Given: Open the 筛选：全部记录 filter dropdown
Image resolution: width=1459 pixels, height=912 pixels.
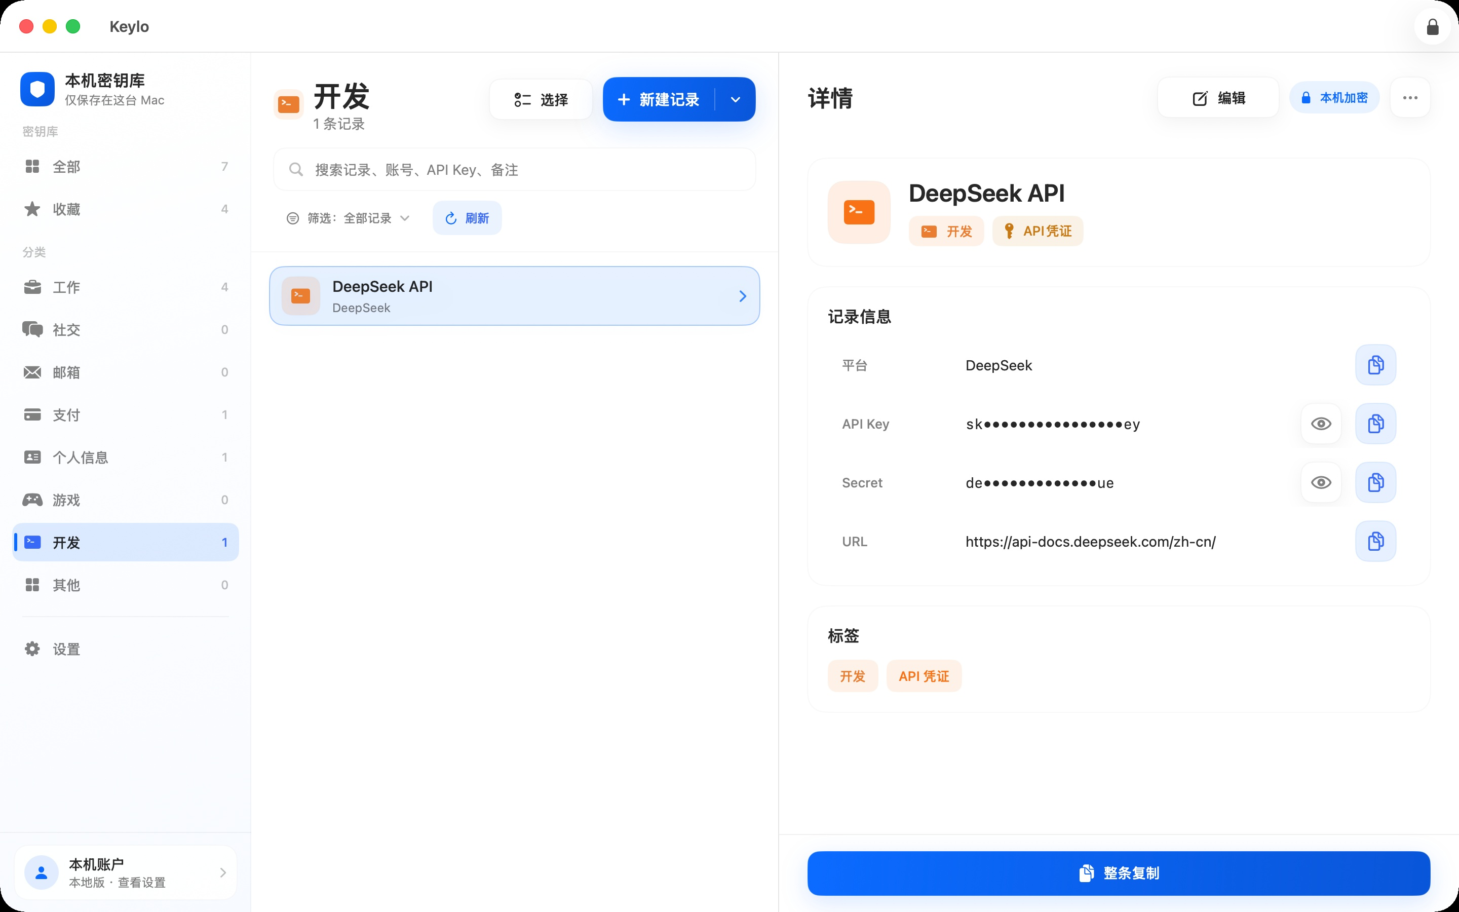Looking at the screenshot, I should (348, 218).
